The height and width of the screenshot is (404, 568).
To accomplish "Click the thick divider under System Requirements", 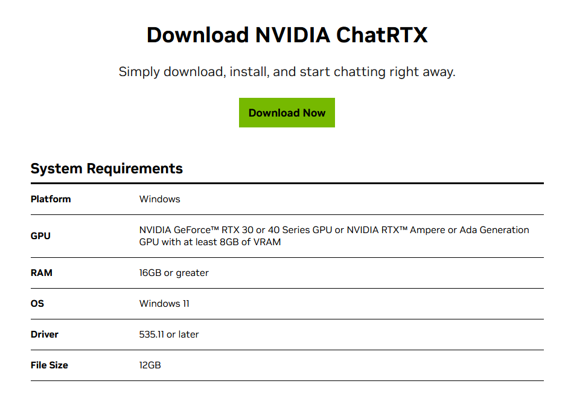I will (x=287, y=183).
